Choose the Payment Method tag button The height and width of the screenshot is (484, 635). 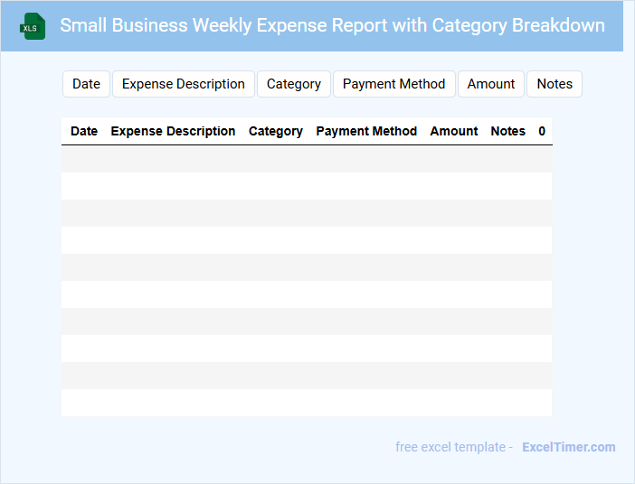coord(394,84)
